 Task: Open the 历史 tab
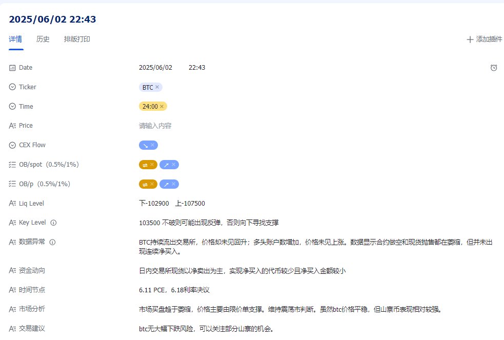pos(43,39)
